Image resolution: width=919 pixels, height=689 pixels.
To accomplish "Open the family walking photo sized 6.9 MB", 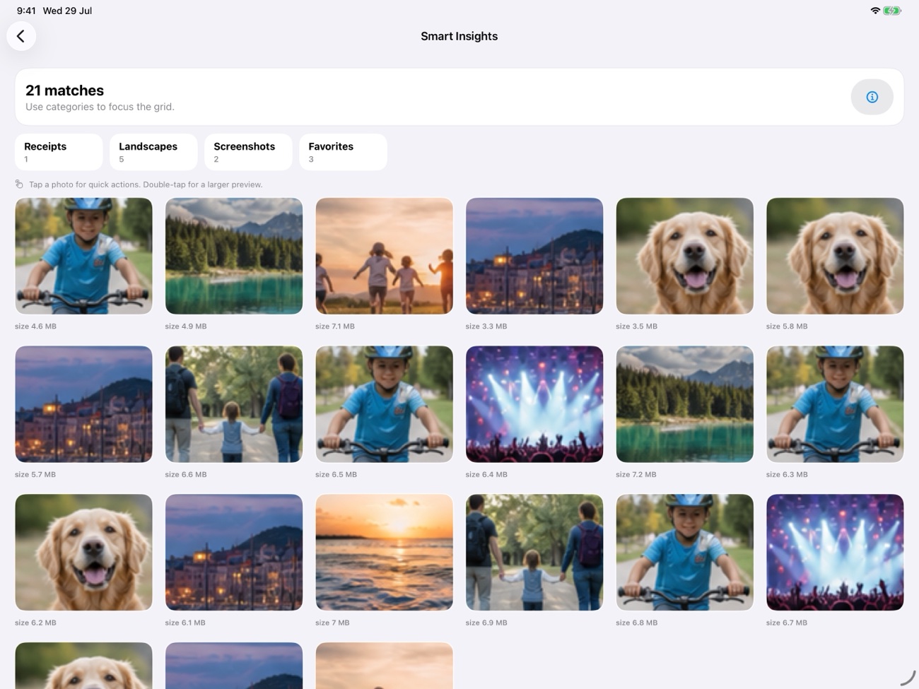I will point(534,553).
